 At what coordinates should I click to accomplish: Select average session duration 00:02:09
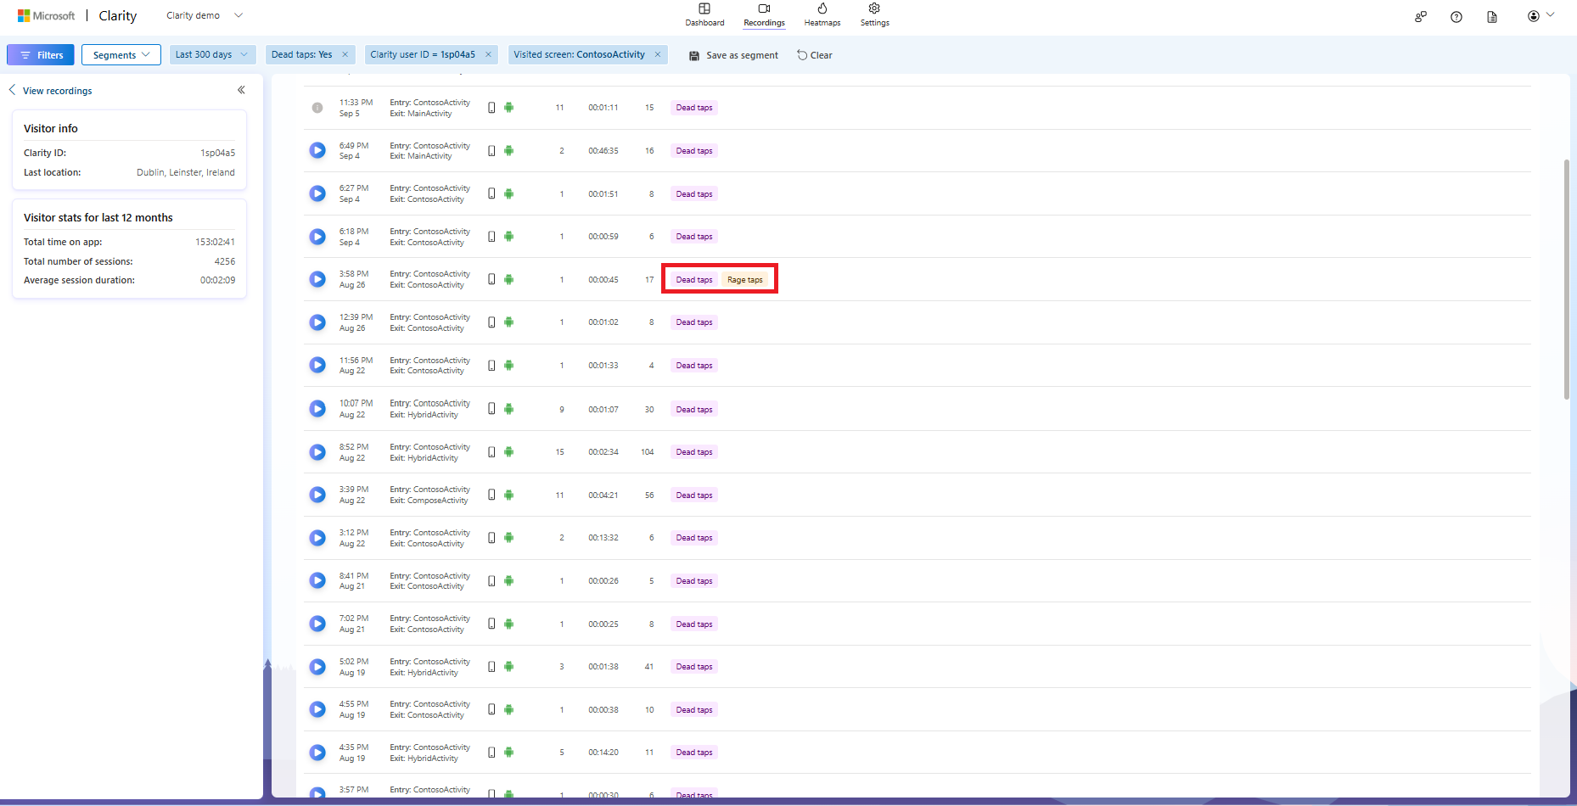coord(218,280)
